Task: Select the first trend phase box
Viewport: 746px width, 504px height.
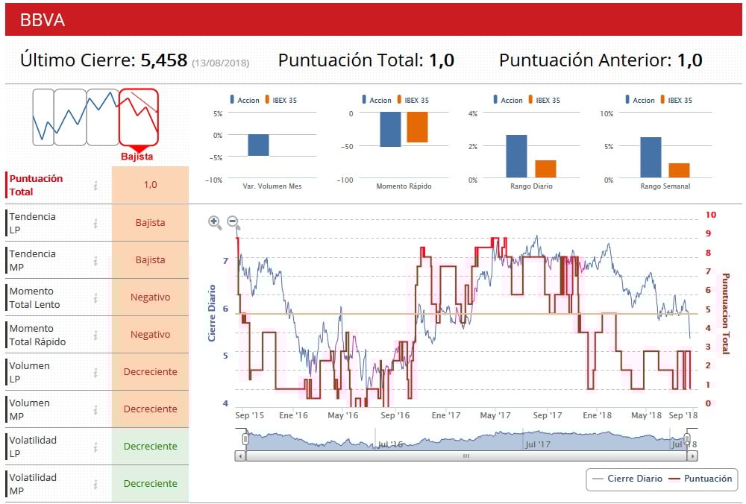Action: (43, 118)
